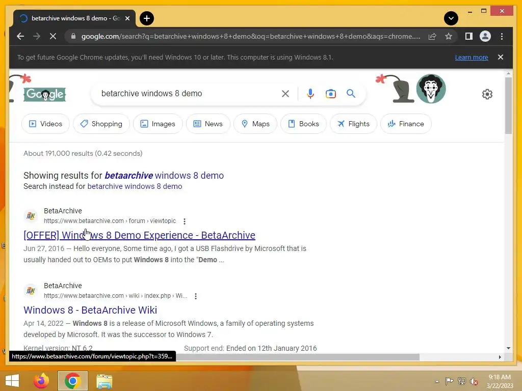Open Google quick settings gear
522x391 pixels.
point(487,94)
